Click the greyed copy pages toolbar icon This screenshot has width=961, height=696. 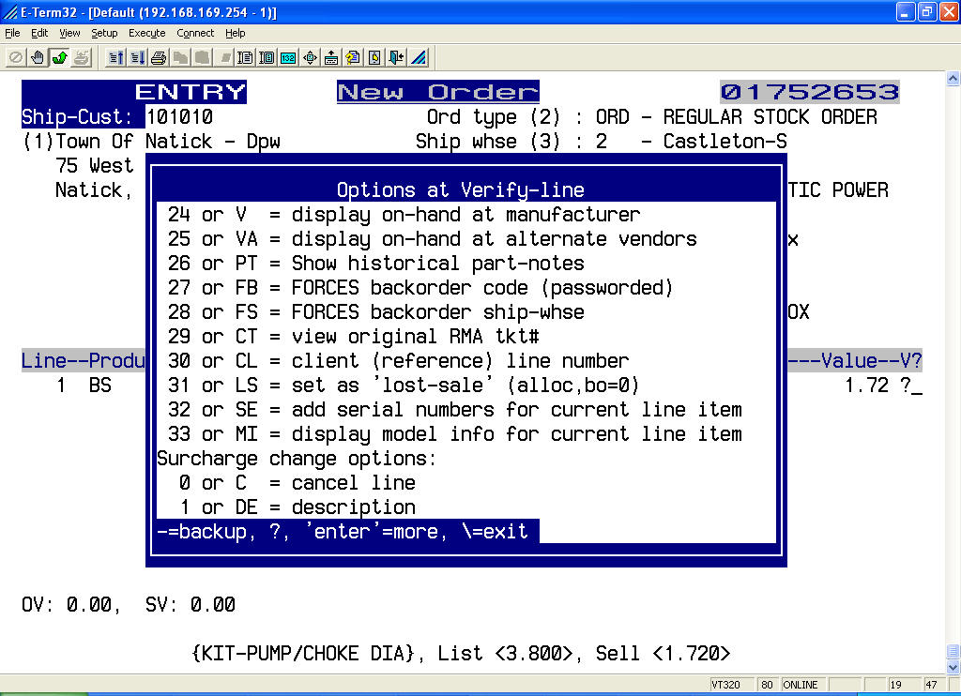[x=180, y=57]
